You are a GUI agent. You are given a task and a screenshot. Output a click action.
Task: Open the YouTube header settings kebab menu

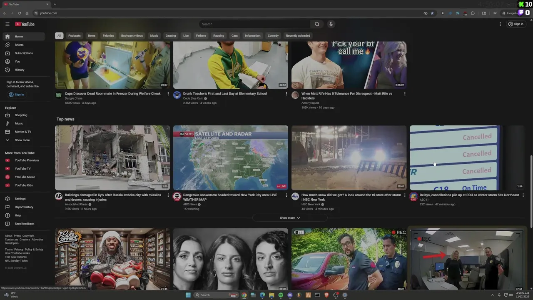pyautogui.click(x=500, y=24)
